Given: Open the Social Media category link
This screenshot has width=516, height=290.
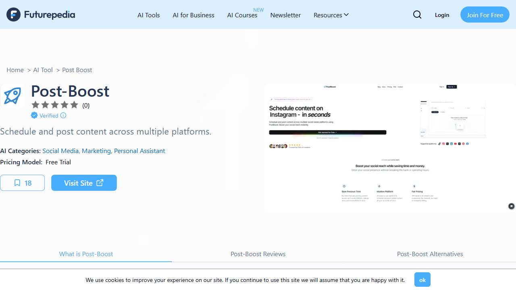Looking at the screenshot, I should [x=60, y=151].
